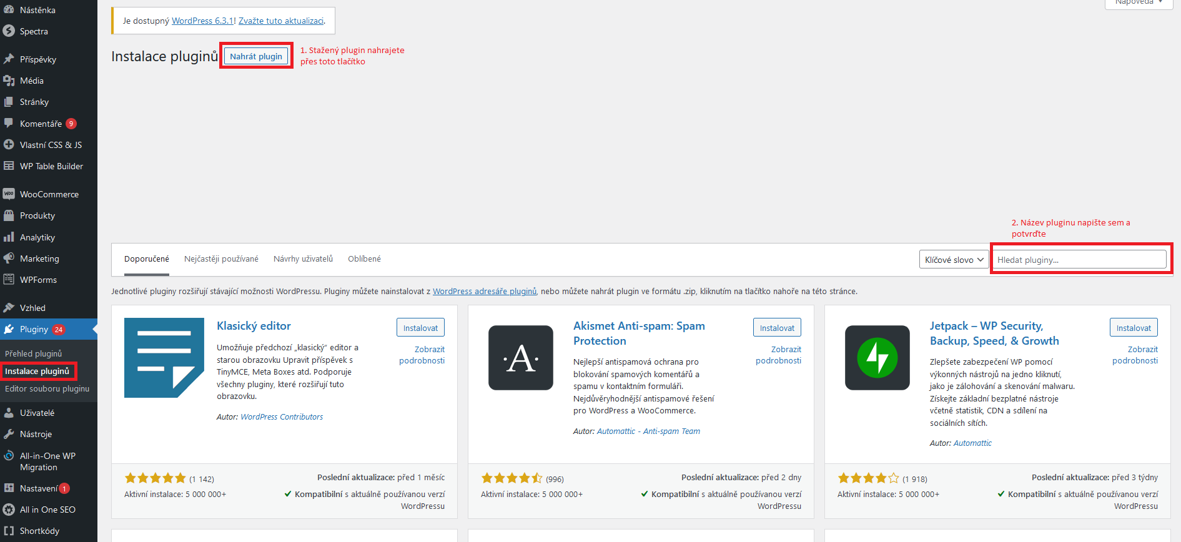Switch to Nejčastěji používané tab
The width and height of the screenshot is (1181, 542).
(221, 259)
